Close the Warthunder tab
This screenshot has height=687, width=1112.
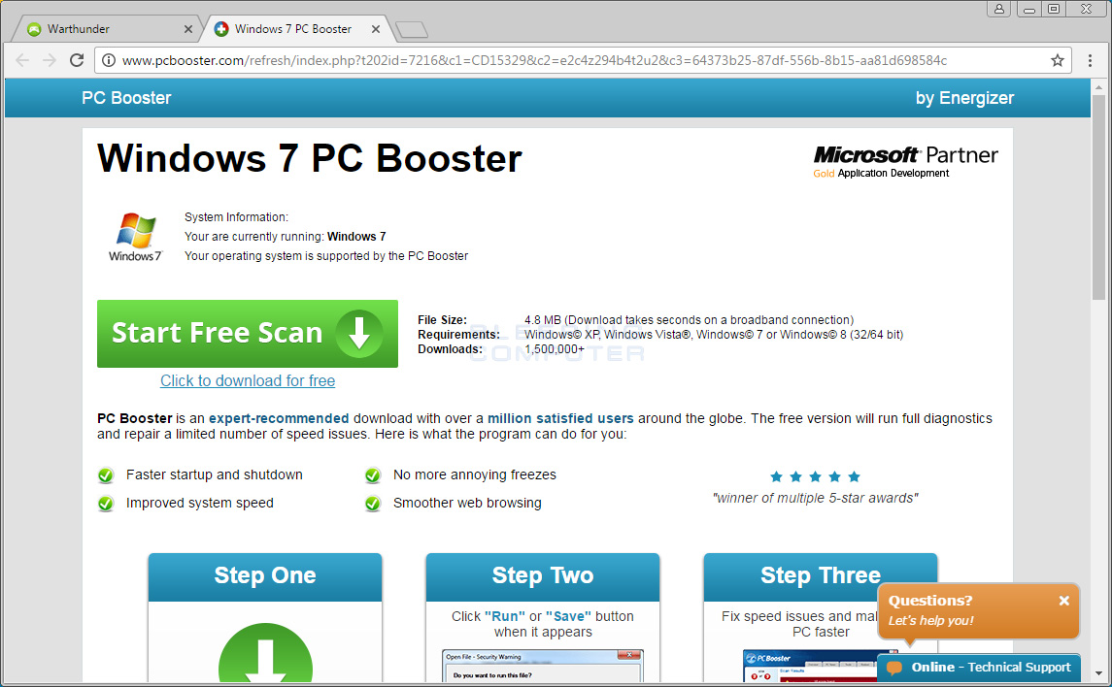pos(188,29)
